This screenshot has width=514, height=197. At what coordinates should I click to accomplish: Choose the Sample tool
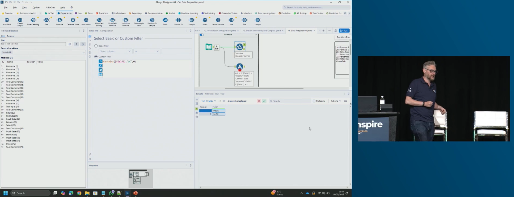coord(192,20)
